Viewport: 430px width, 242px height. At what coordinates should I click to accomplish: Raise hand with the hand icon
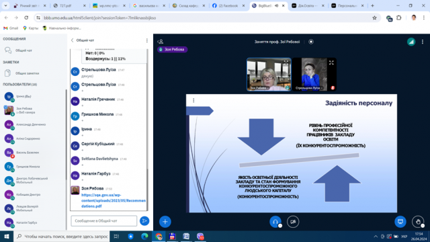tap(418, 222)
